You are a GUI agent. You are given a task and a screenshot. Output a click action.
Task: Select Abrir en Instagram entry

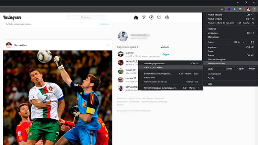point(230,59)
